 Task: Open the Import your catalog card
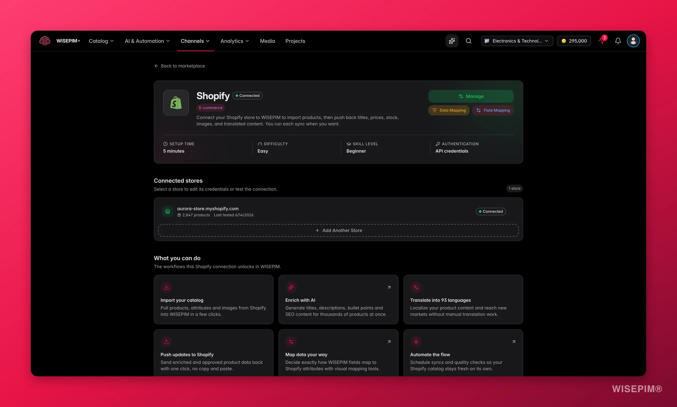(x=214, y=299)
